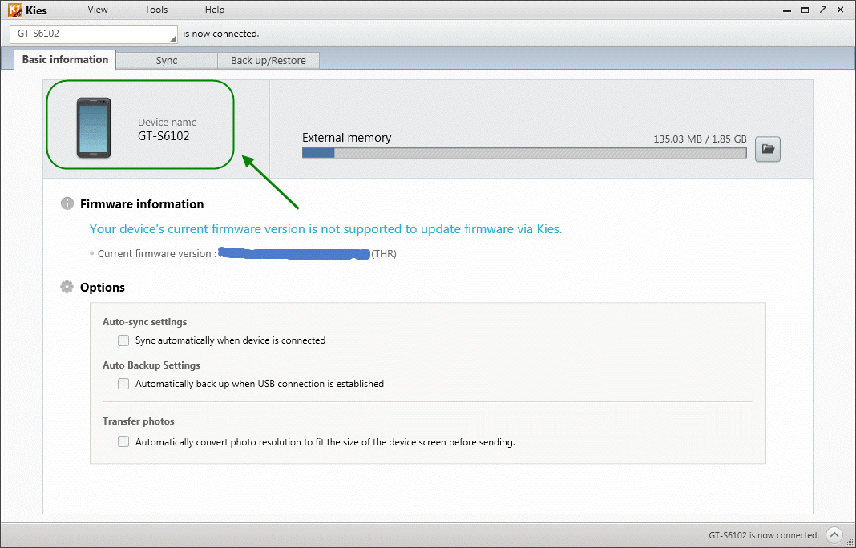Minimize the Kies window
Image resolution: width=856 pixels, height=548 pixels.
point(786,10)
